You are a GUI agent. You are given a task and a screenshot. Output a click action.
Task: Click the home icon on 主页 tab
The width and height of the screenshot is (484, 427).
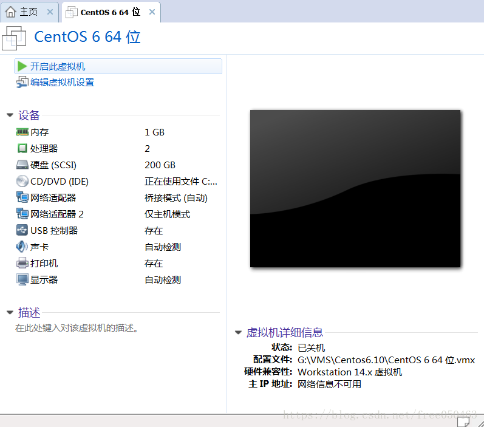10,12
